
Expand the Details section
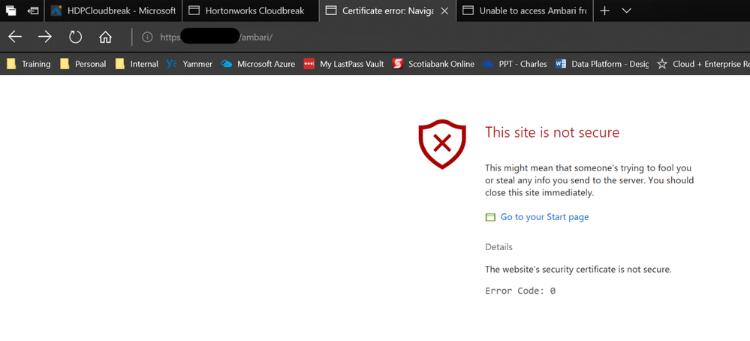tap(498, 247)
